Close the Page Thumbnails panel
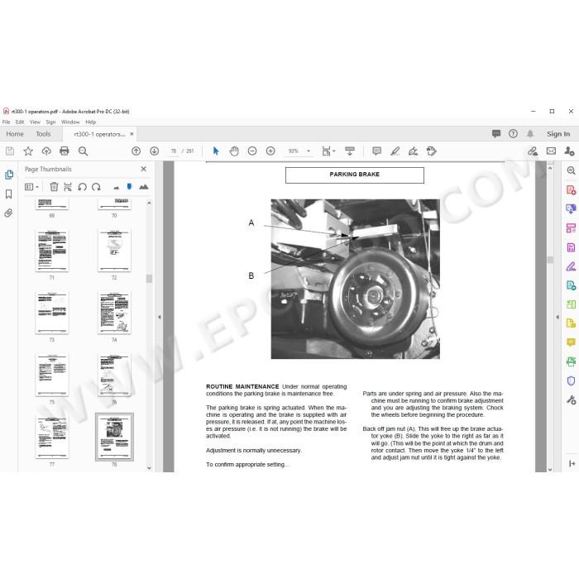Image resolution: width=579 pixels, height=579 pixels. (x=144, y=169)
